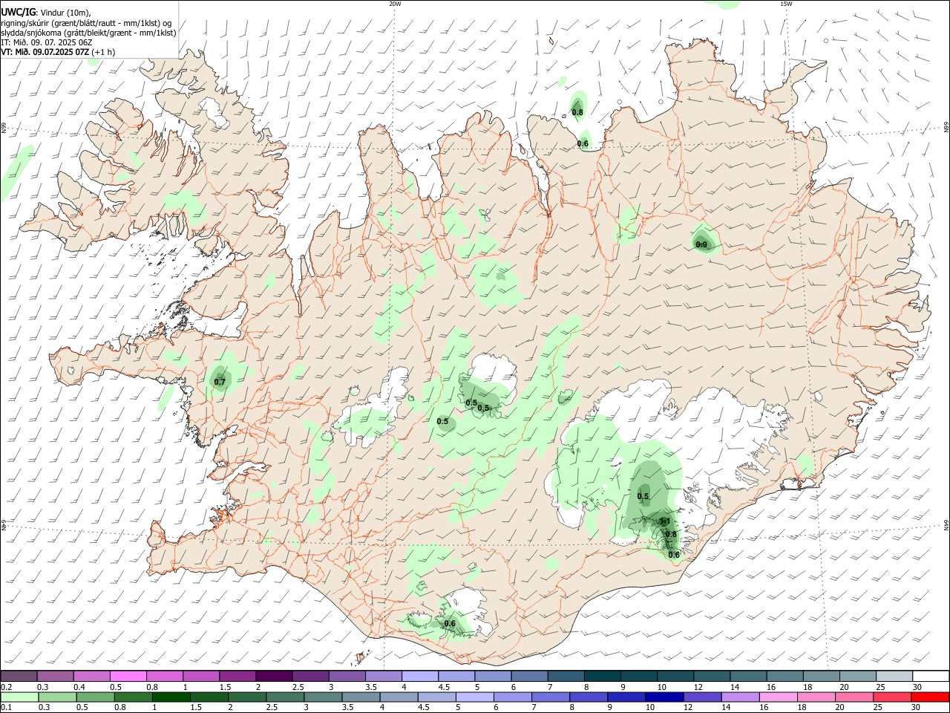Click the 0.9 precipitation value on the map

(701, 244)
